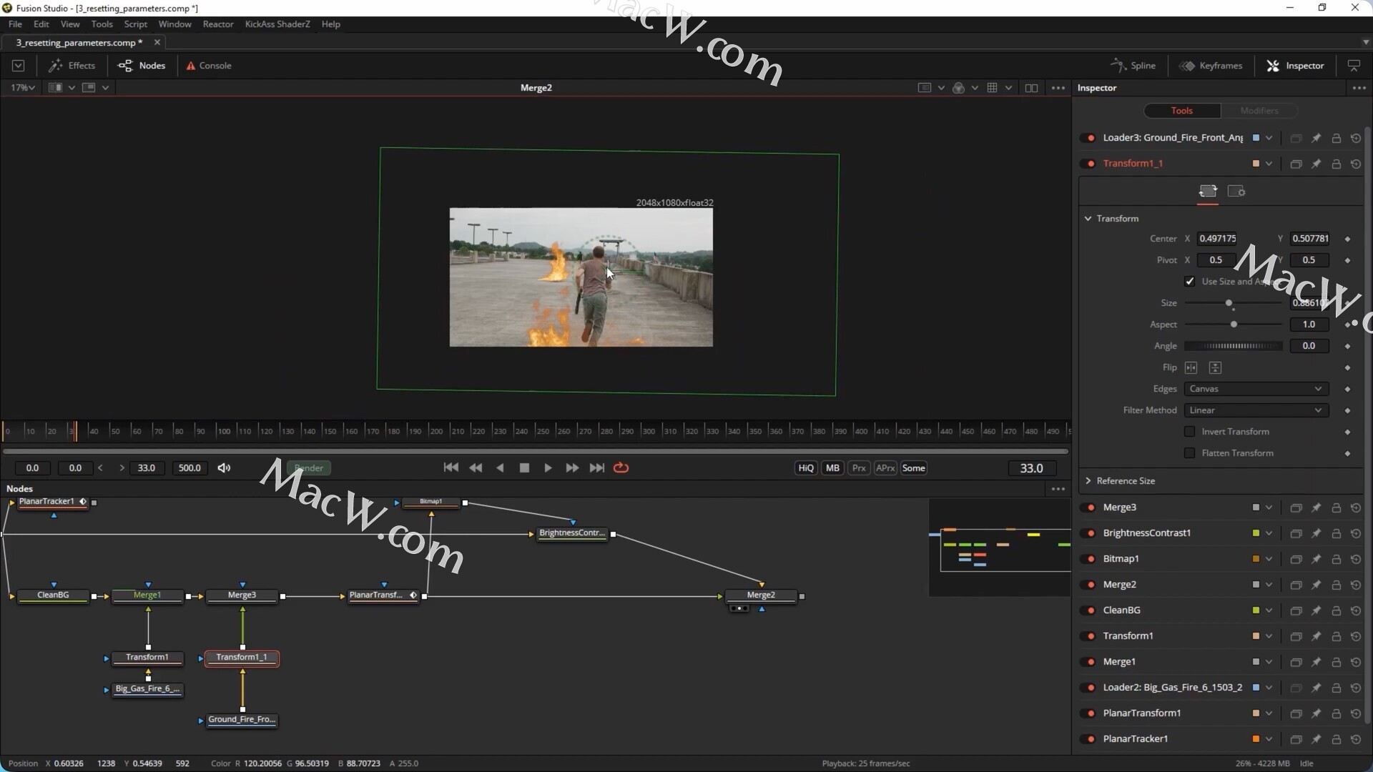Pin the Merge3 tool in Inspector
The width and height of the screenshot is (1373, 772).
click(1316, 508)
